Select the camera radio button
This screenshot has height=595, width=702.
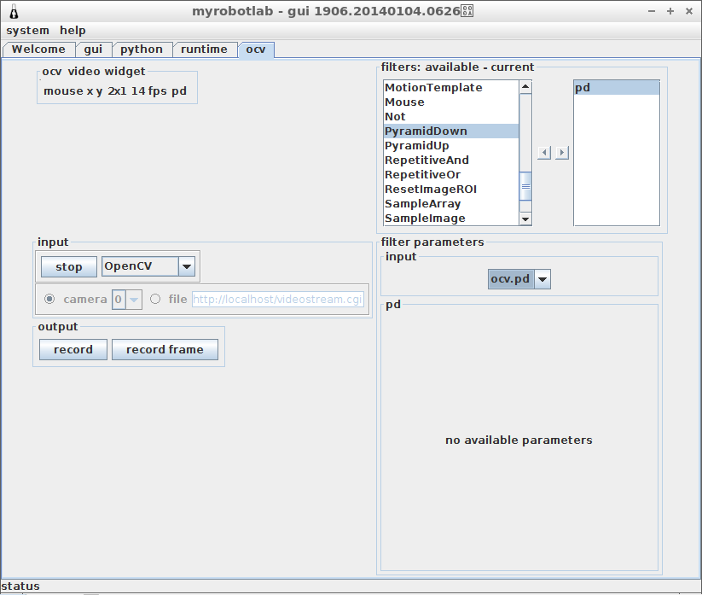[49, 299]
